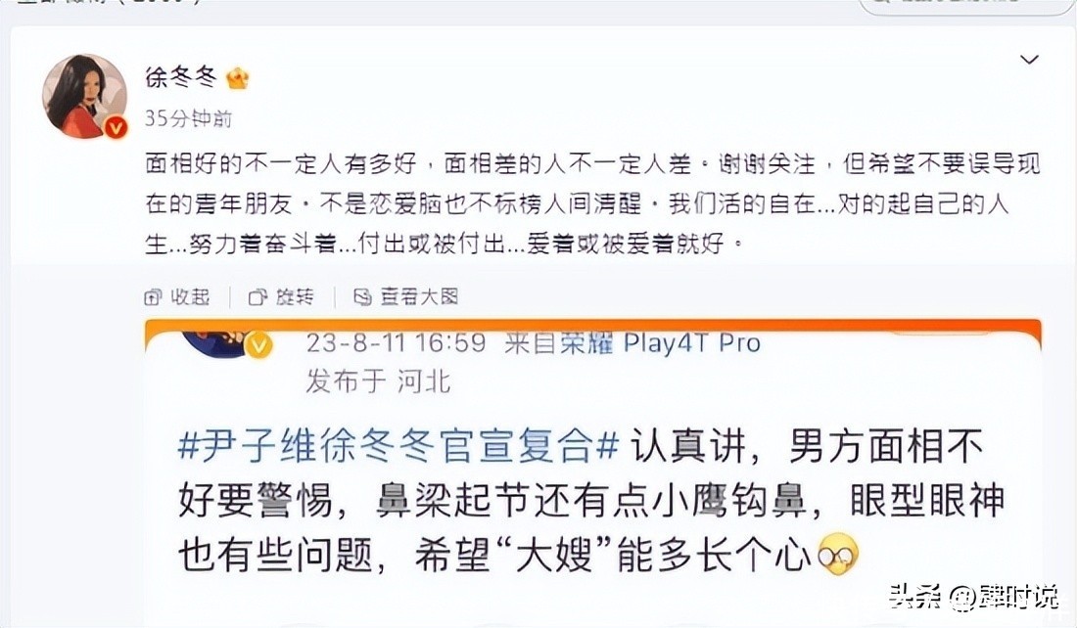Expand the post options chevron menu
Viewport: 1077px width, 628px height.
coord(1028,60)
